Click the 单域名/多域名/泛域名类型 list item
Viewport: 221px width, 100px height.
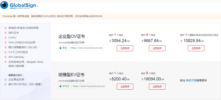pos(24,28)
